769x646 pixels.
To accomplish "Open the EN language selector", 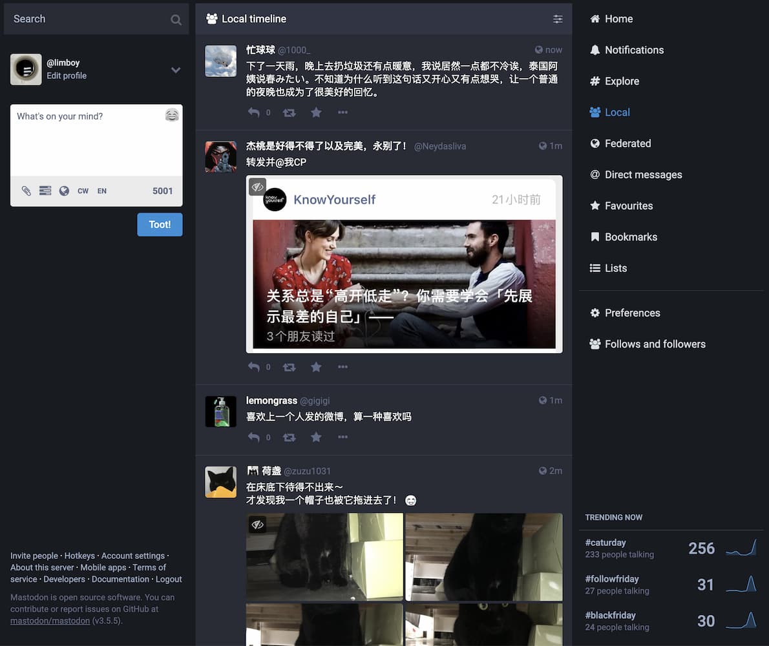I will pyautogui.click(x=102, y=191).
